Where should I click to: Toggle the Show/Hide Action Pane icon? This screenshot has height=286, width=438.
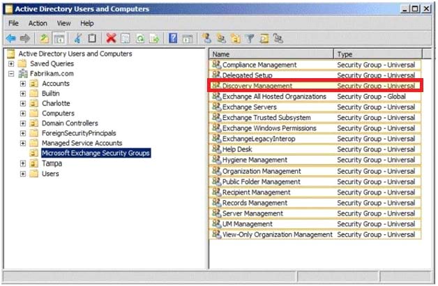188,38
